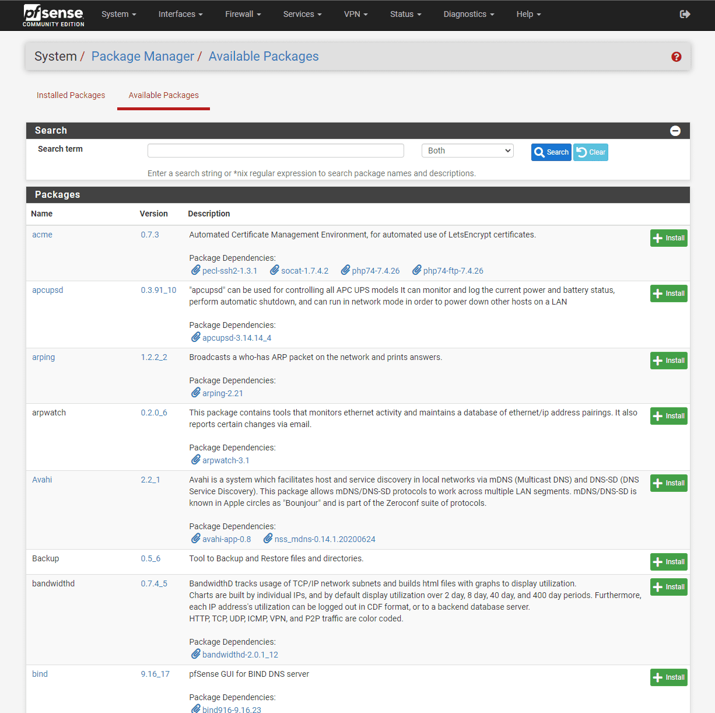
Task: Switch to the Installed Packages tab
Action: click(x=71, y=95)
